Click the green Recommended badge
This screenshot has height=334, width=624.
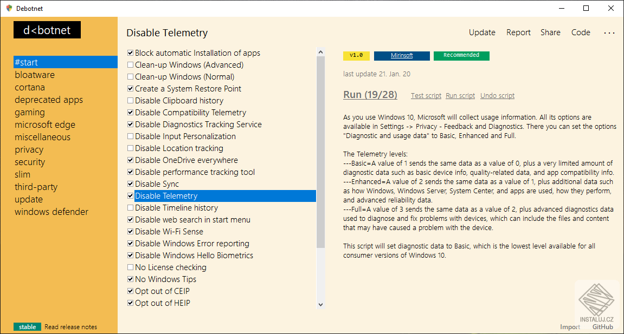(x=461, y=56)
